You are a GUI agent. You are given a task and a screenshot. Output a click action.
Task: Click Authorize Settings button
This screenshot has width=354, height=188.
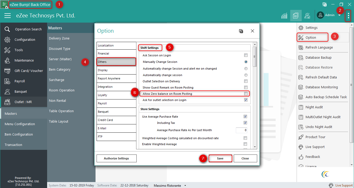pyautogui.click(x=116, y=158)
